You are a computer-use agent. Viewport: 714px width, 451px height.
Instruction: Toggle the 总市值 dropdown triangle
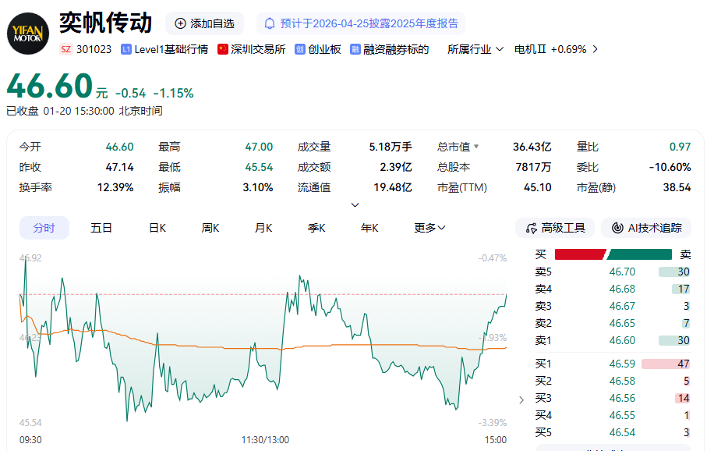click(x=476, y=147)
